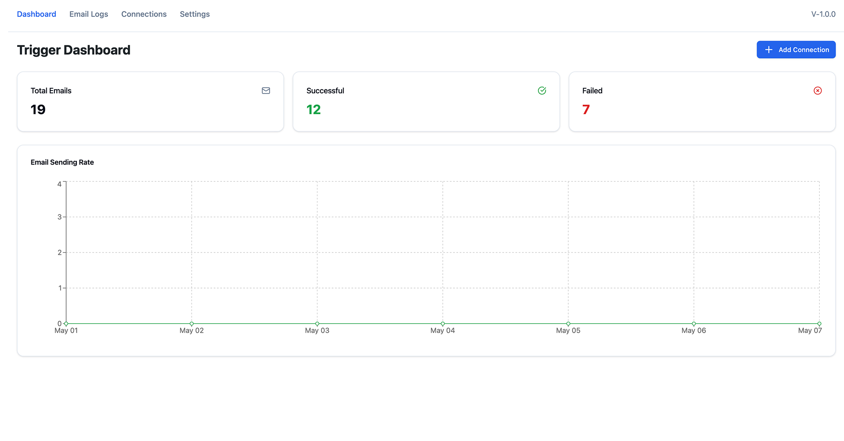Click the red failed count 7
The width and height of the screenshot is (844, 441).
pyautogui.click(x=586, y=110)
